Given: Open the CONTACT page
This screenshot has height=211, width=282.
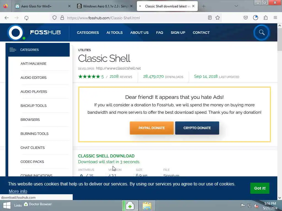Looking at the screenshot, I should tap(201, 32).
